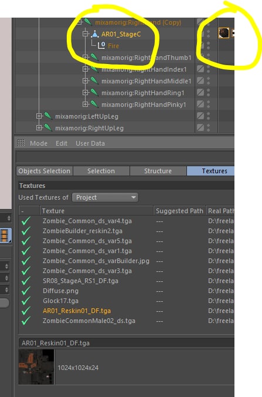Select the Fire object name

click(x=114, y=46)
